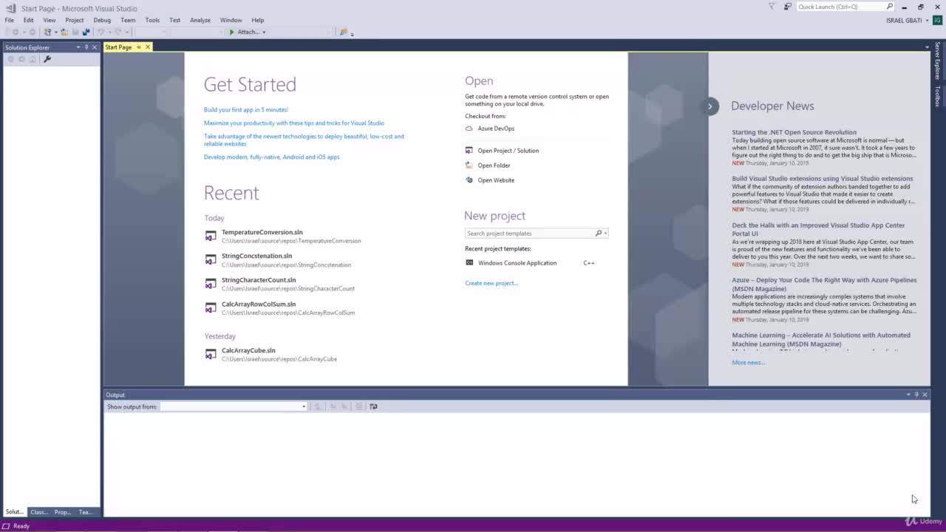The width and height of the screenshot is (946, 532).
Task: Toggle auto hide pin on Output panel
Action: point(916,395)
